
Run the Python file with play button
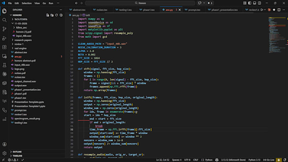click(262, 10)
